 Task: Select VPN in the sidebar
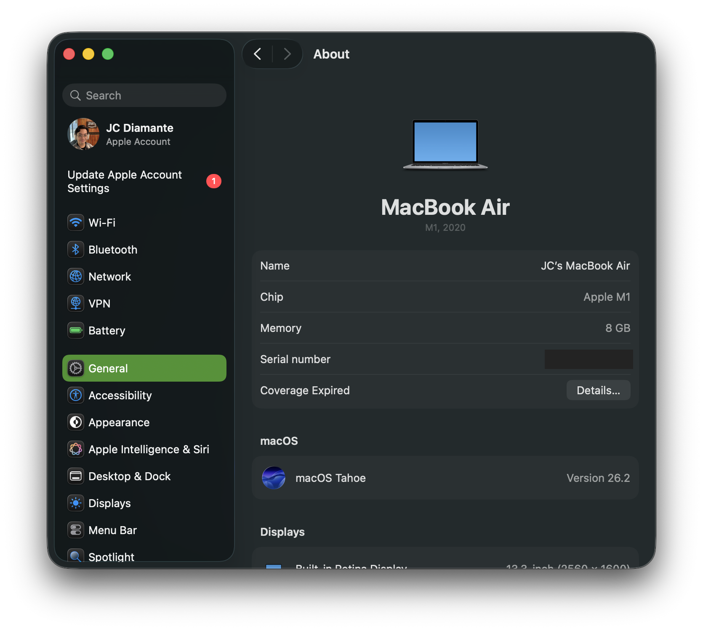click(x=99, y=303)
